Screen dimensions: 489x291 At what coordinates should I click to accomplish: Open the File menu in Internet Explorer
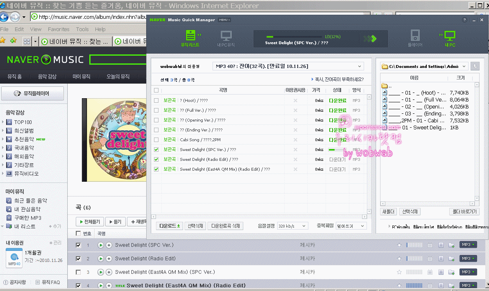pos(5,29)
